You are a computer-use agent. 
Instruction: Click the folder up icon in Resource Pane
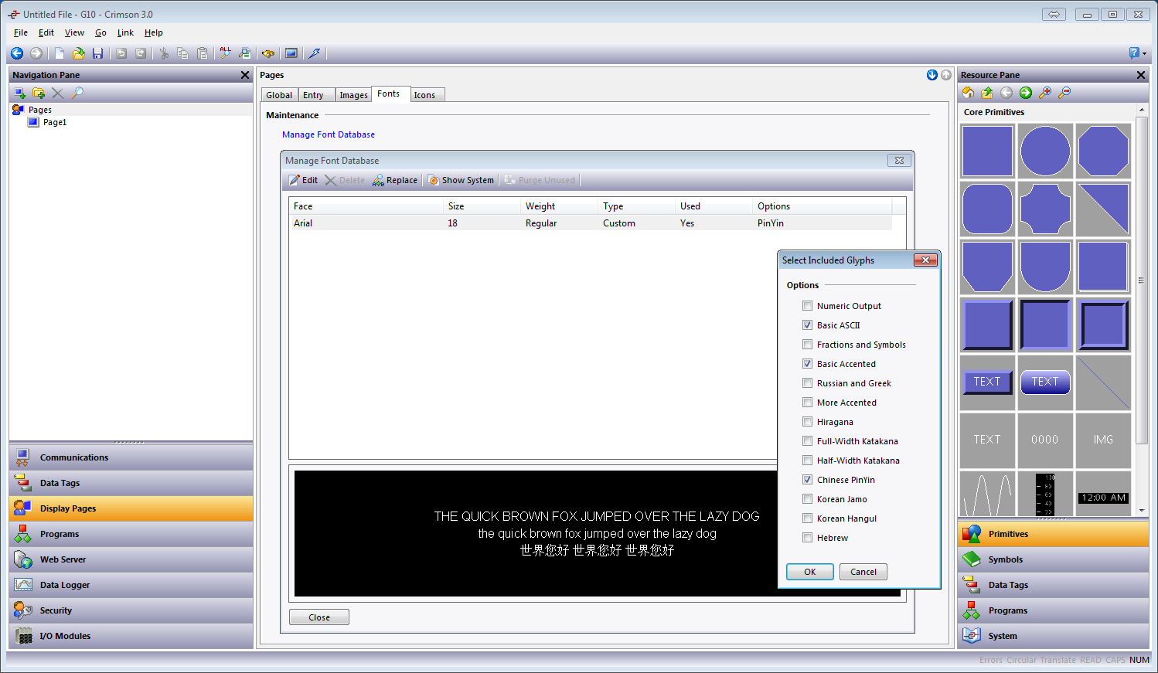coord(987,93)
